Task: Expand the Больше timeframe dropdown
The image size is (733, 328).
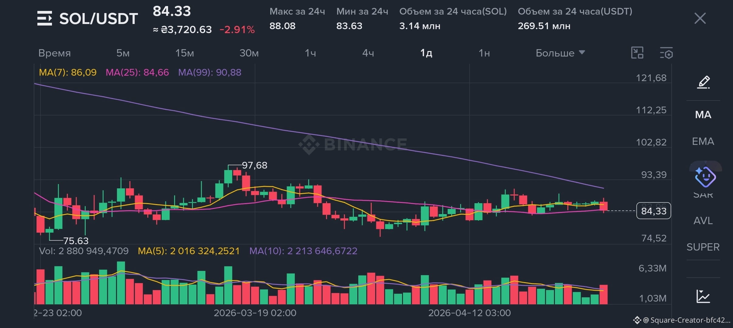Action: click(x=560, y=53)
